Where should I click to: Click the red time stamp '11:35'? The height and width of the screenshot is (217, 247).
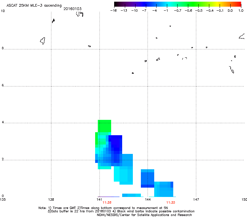coord(171,203)
